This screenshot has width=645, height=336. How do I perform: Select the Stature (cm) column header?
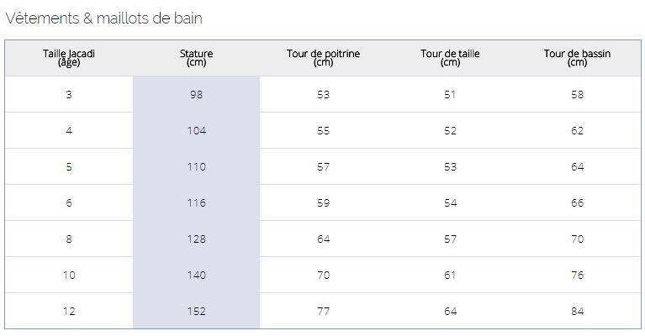196,57
